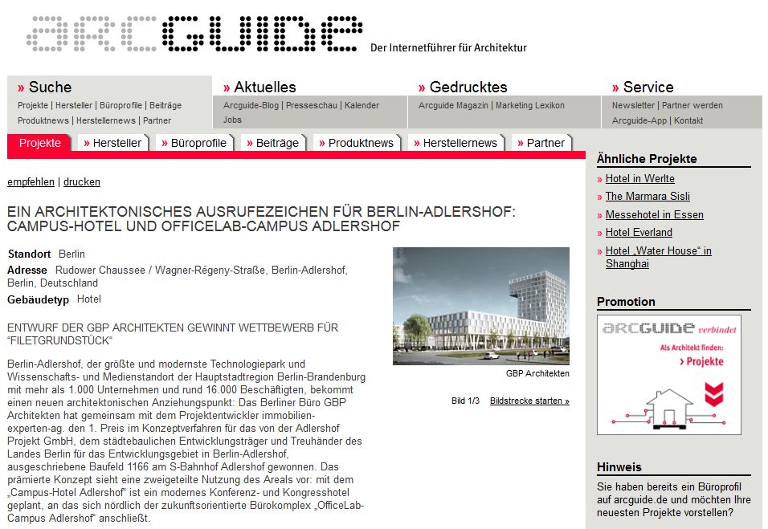Open similar project Hotel Everland

639,233
